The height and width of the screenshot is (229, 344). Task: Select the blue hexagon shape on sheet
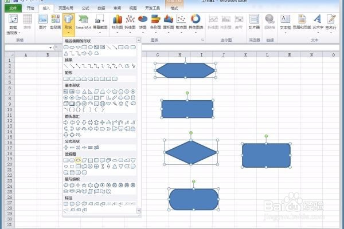(x=185, y=70)
